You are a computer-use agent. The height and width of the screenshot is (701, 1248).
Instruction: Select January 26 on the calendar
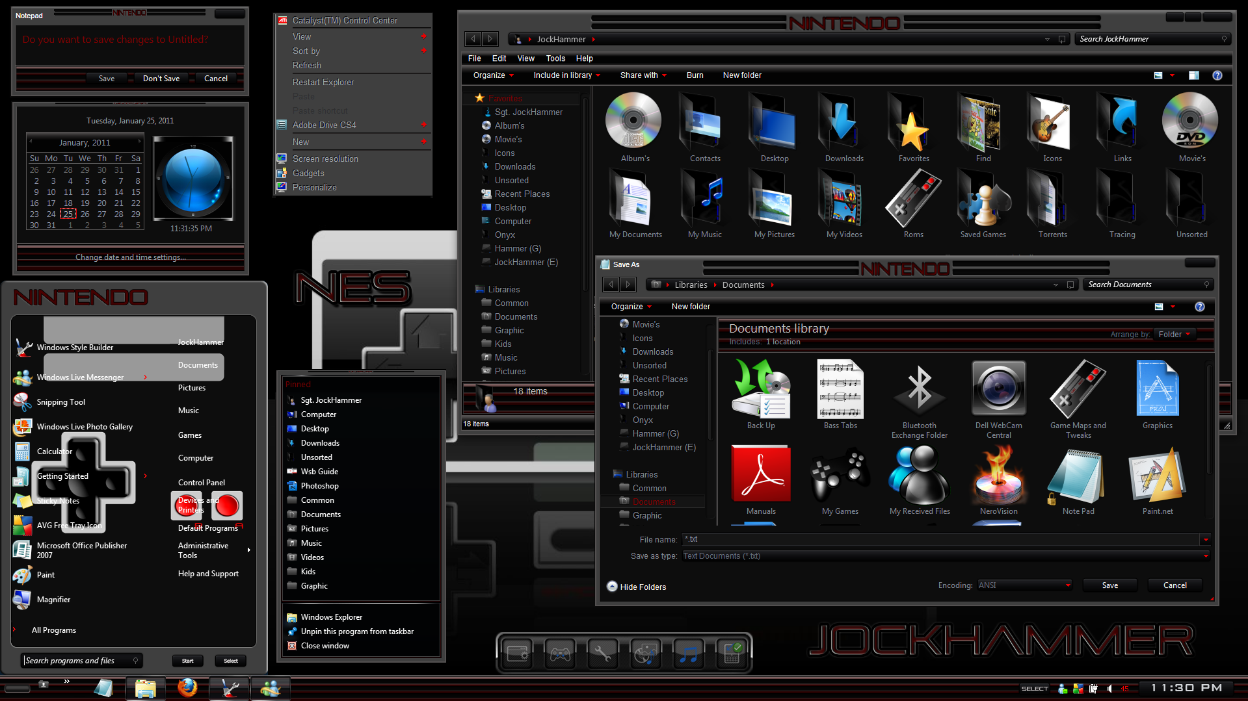[85, 214]
